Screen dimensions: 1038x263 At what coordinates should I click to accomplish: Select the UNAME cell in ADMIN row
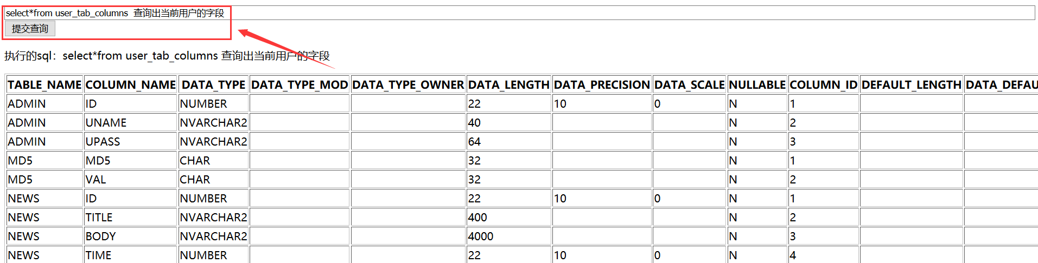click(x=131, y=123)
